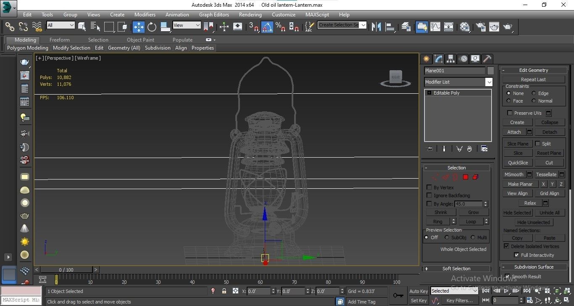Open the Render Setup dialog
The image size is (574, 306).
click(481, 26)
